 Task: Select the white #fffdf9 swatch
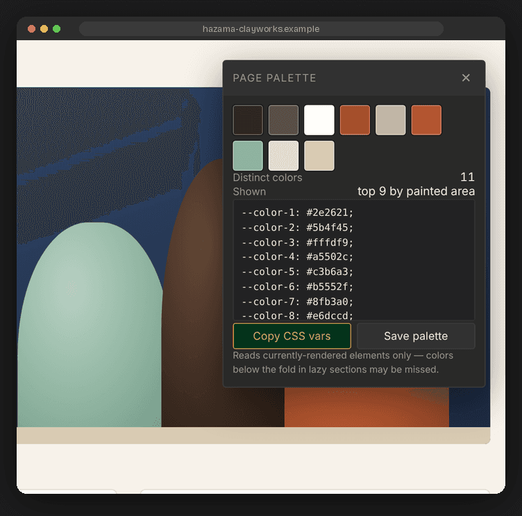coord(319,120)
